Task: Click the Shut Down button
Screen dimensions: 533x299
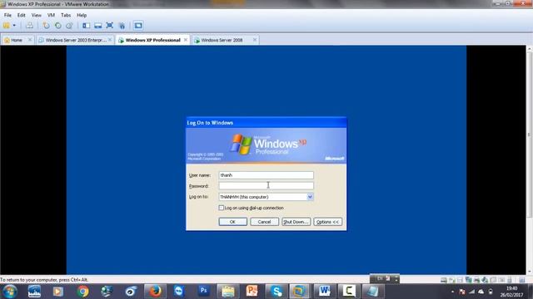Action: point(296,222)
